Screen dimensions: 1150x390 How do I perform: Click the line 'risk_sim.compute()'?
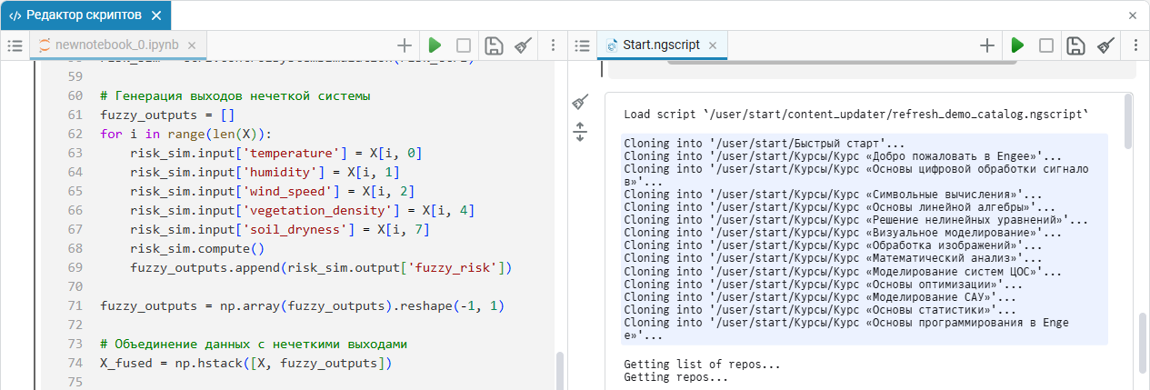pos(197,248)
